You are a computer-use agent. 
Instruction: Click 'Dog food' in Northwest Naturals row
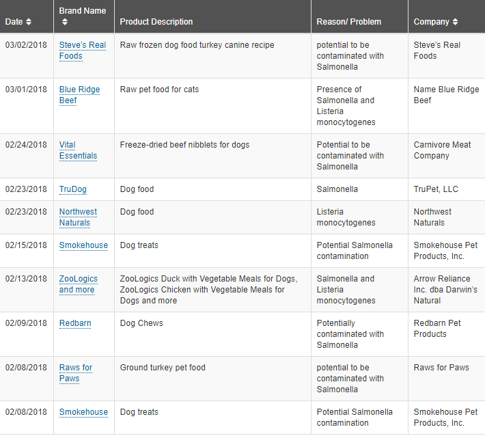pyautogui.click(x=137, y=212)
